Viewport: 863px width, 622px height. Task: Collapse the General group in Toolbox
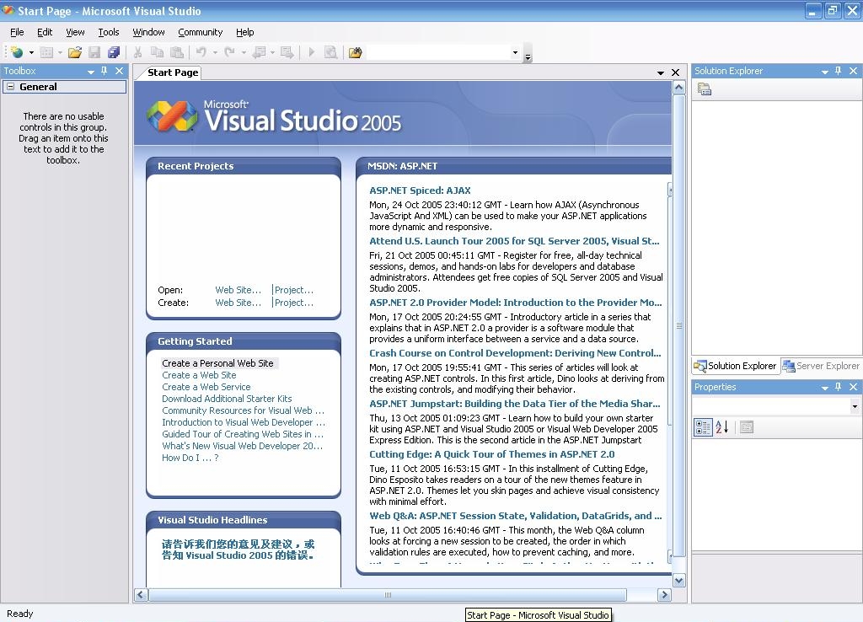click(x=10, y=87)
